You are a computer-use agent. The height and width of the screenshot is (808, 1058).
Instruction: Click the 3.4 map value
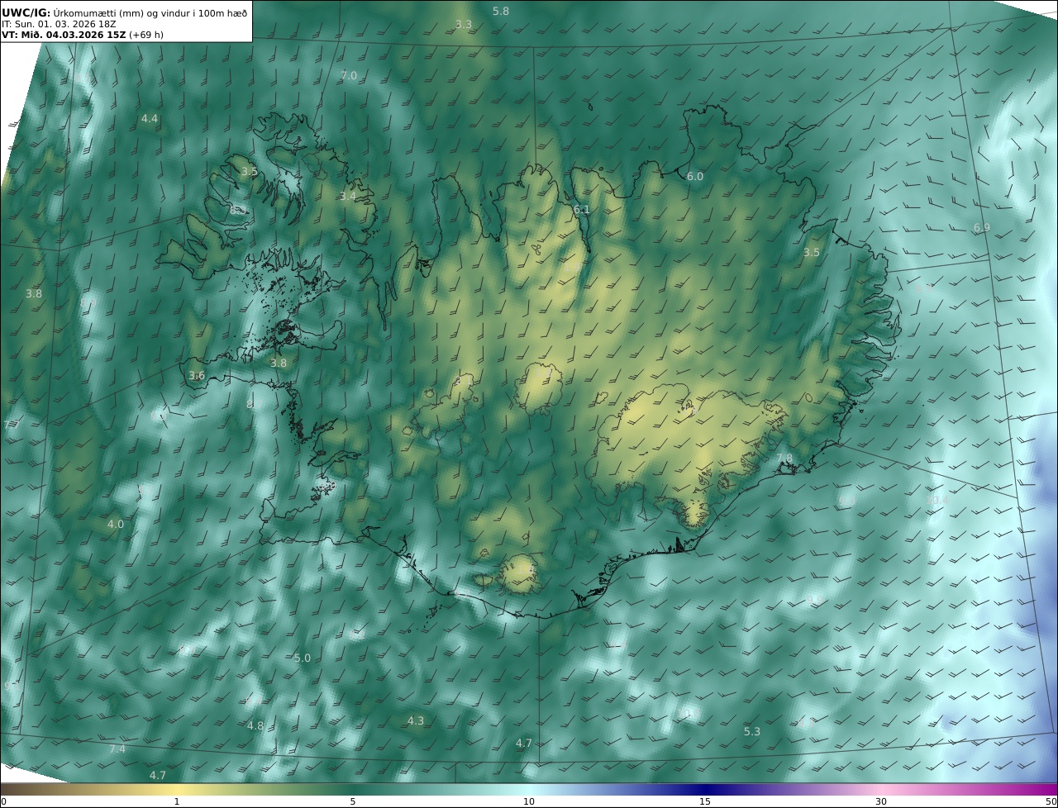348,197
